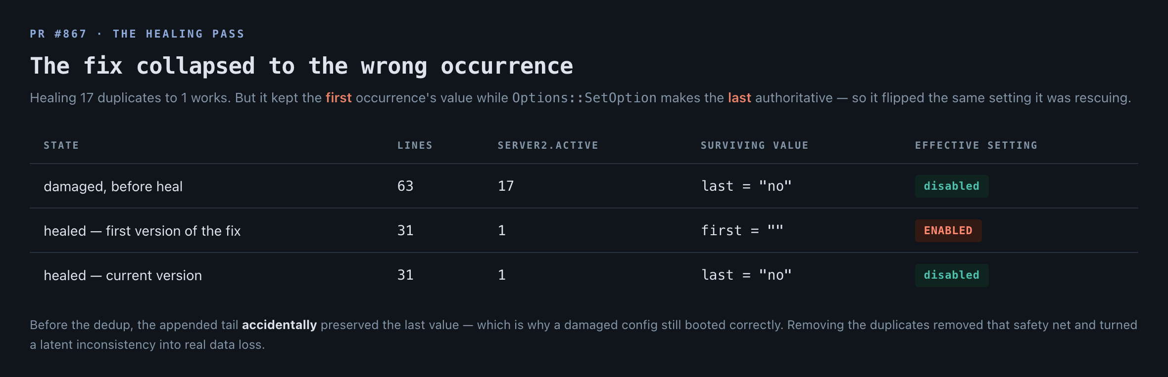Select the 'healed — first version of the fix' row
This screenshot has width=1168, height=377.
pyautogui.click(x=584, y=231)
